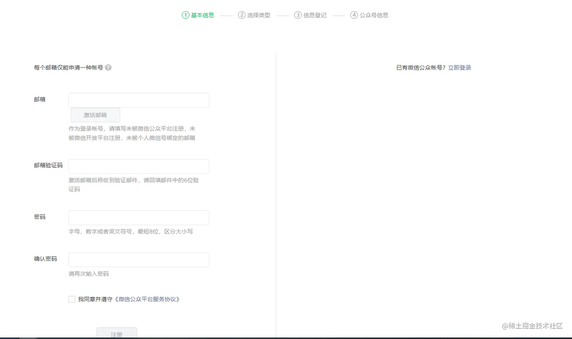Click the 邮箱验证码 label
The width and height of the screenshot is (572, 339).
pyautogui.click(x=48, y=165)
